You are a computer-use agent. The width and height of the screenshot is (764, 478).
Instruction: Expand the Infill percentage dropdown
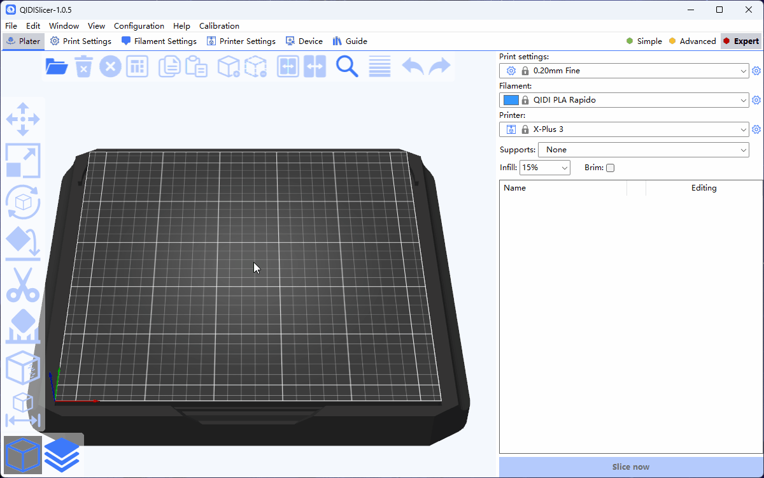[x=564, y=168]
